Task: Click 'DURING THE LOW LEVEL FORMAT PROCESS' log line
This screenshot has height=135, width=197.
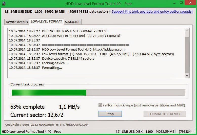Action: [58, 31]
